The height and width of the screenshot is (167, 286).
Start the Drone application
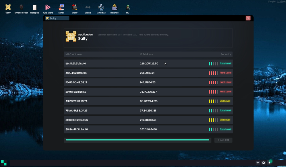coord(88,9)
